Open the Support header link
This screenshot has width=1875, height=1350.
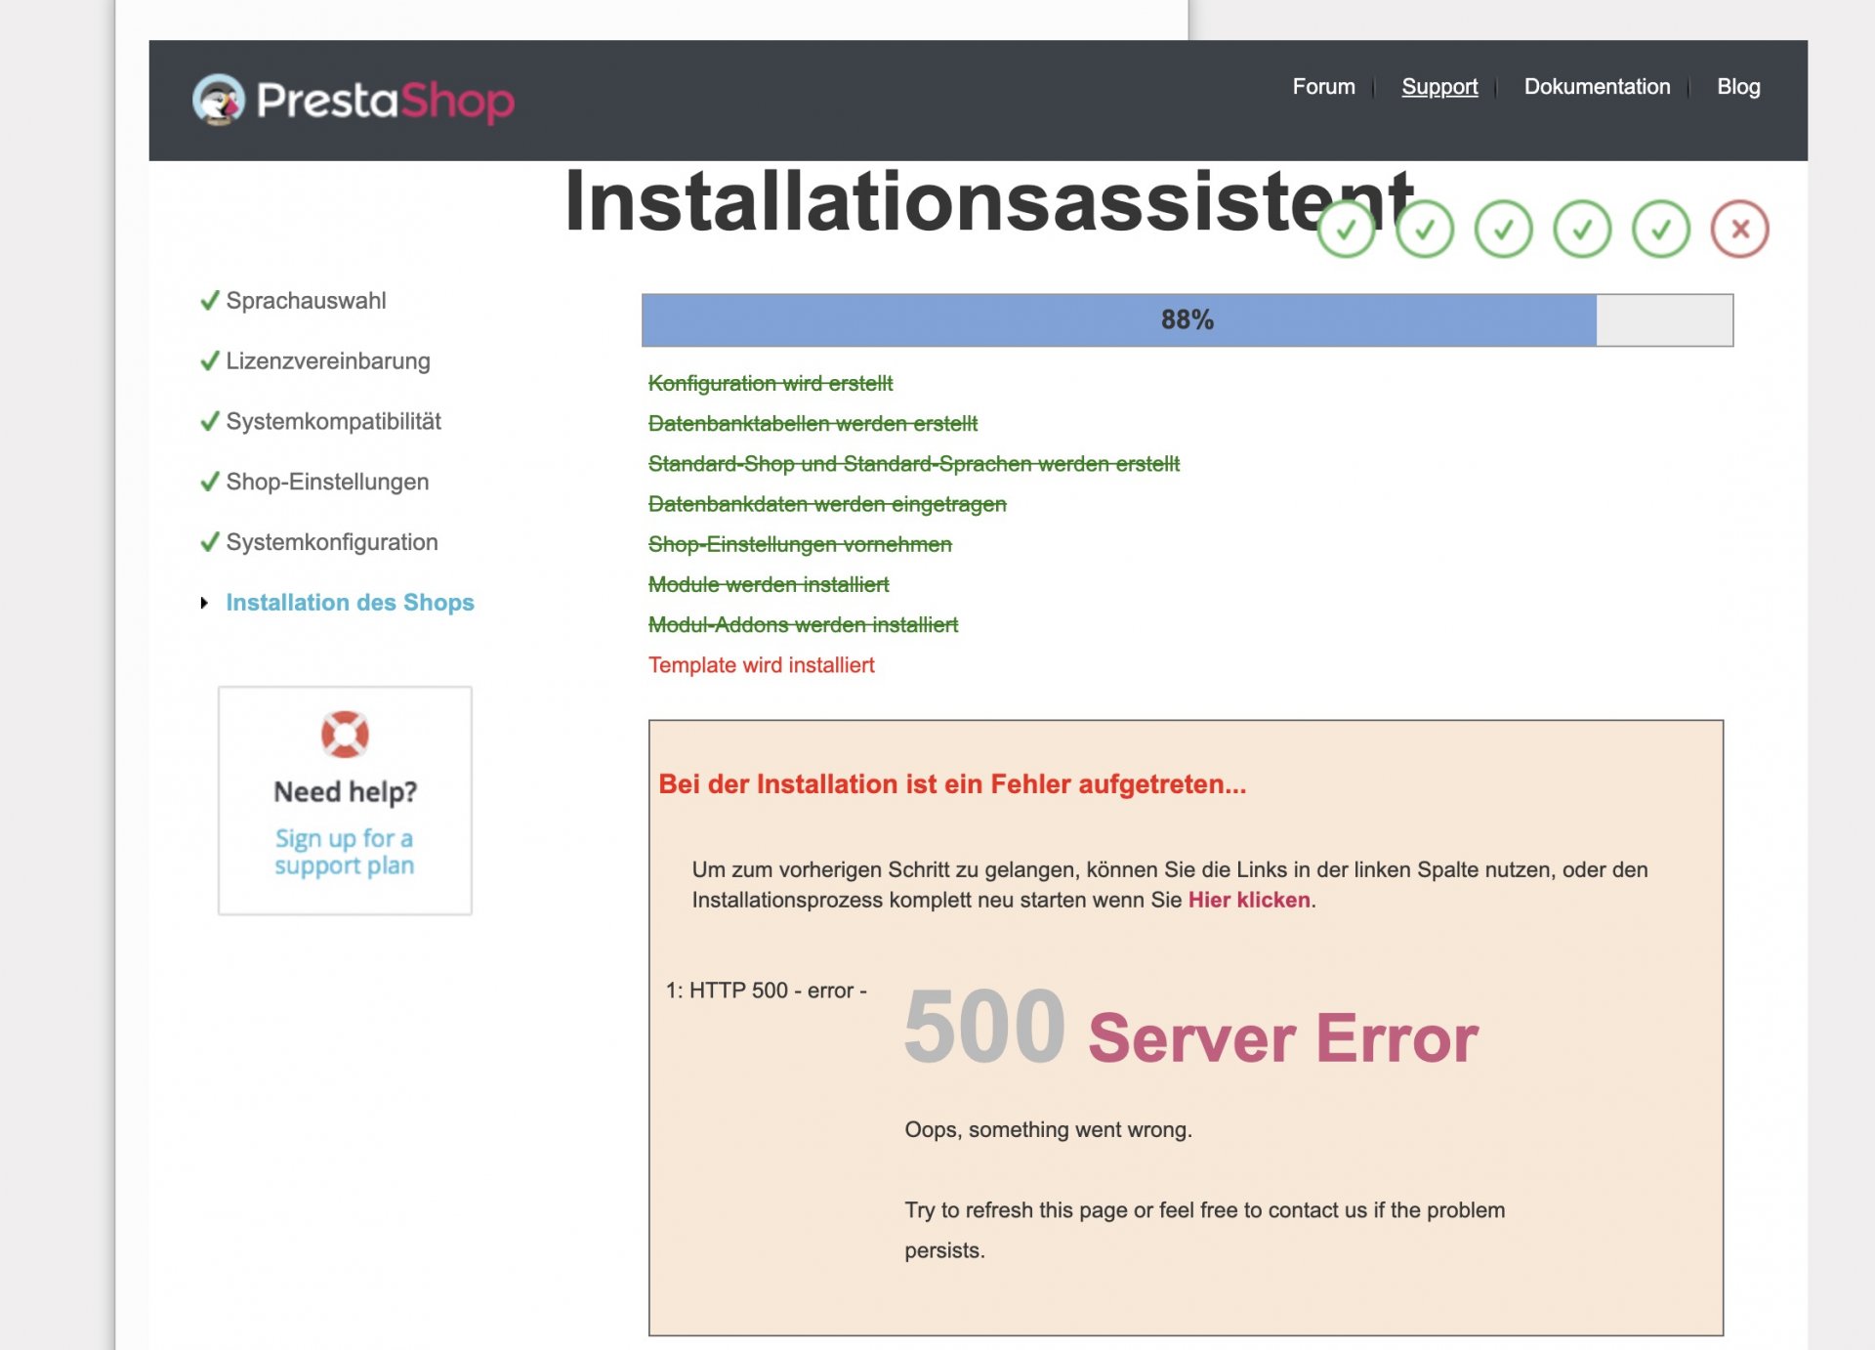1438,87
